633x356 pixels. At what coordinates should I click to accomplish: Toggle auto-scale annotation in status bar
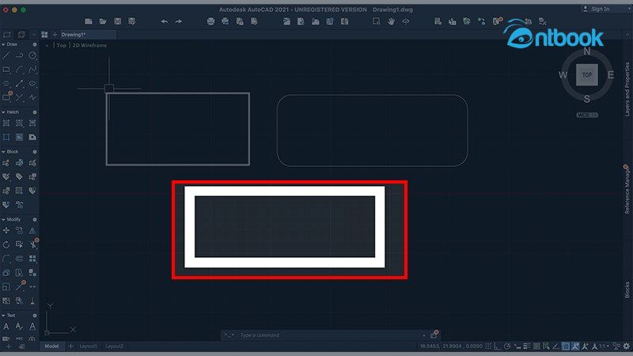point(595,347)
